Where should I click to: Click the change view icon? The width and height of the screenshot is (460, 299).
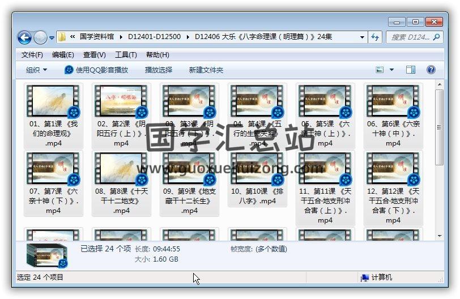pos(380,70)
